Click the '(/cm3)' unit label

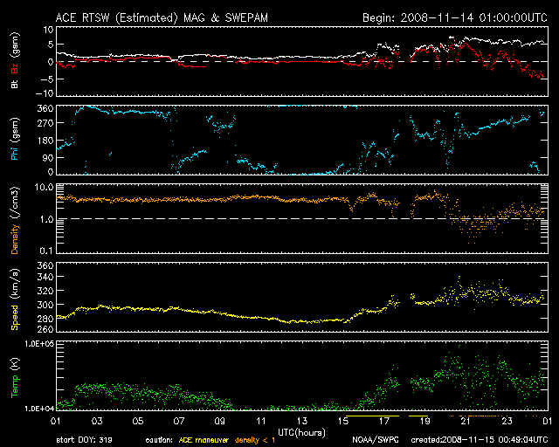click(15, 203)
